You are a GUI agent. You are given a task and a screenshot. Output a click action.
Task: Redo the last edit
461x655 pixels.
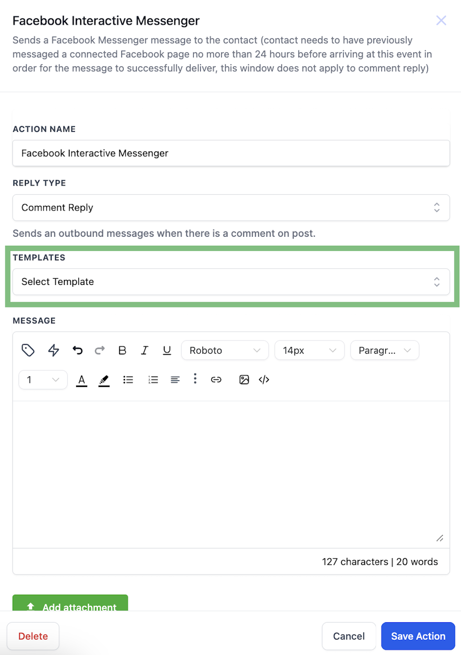pos(100,350)
